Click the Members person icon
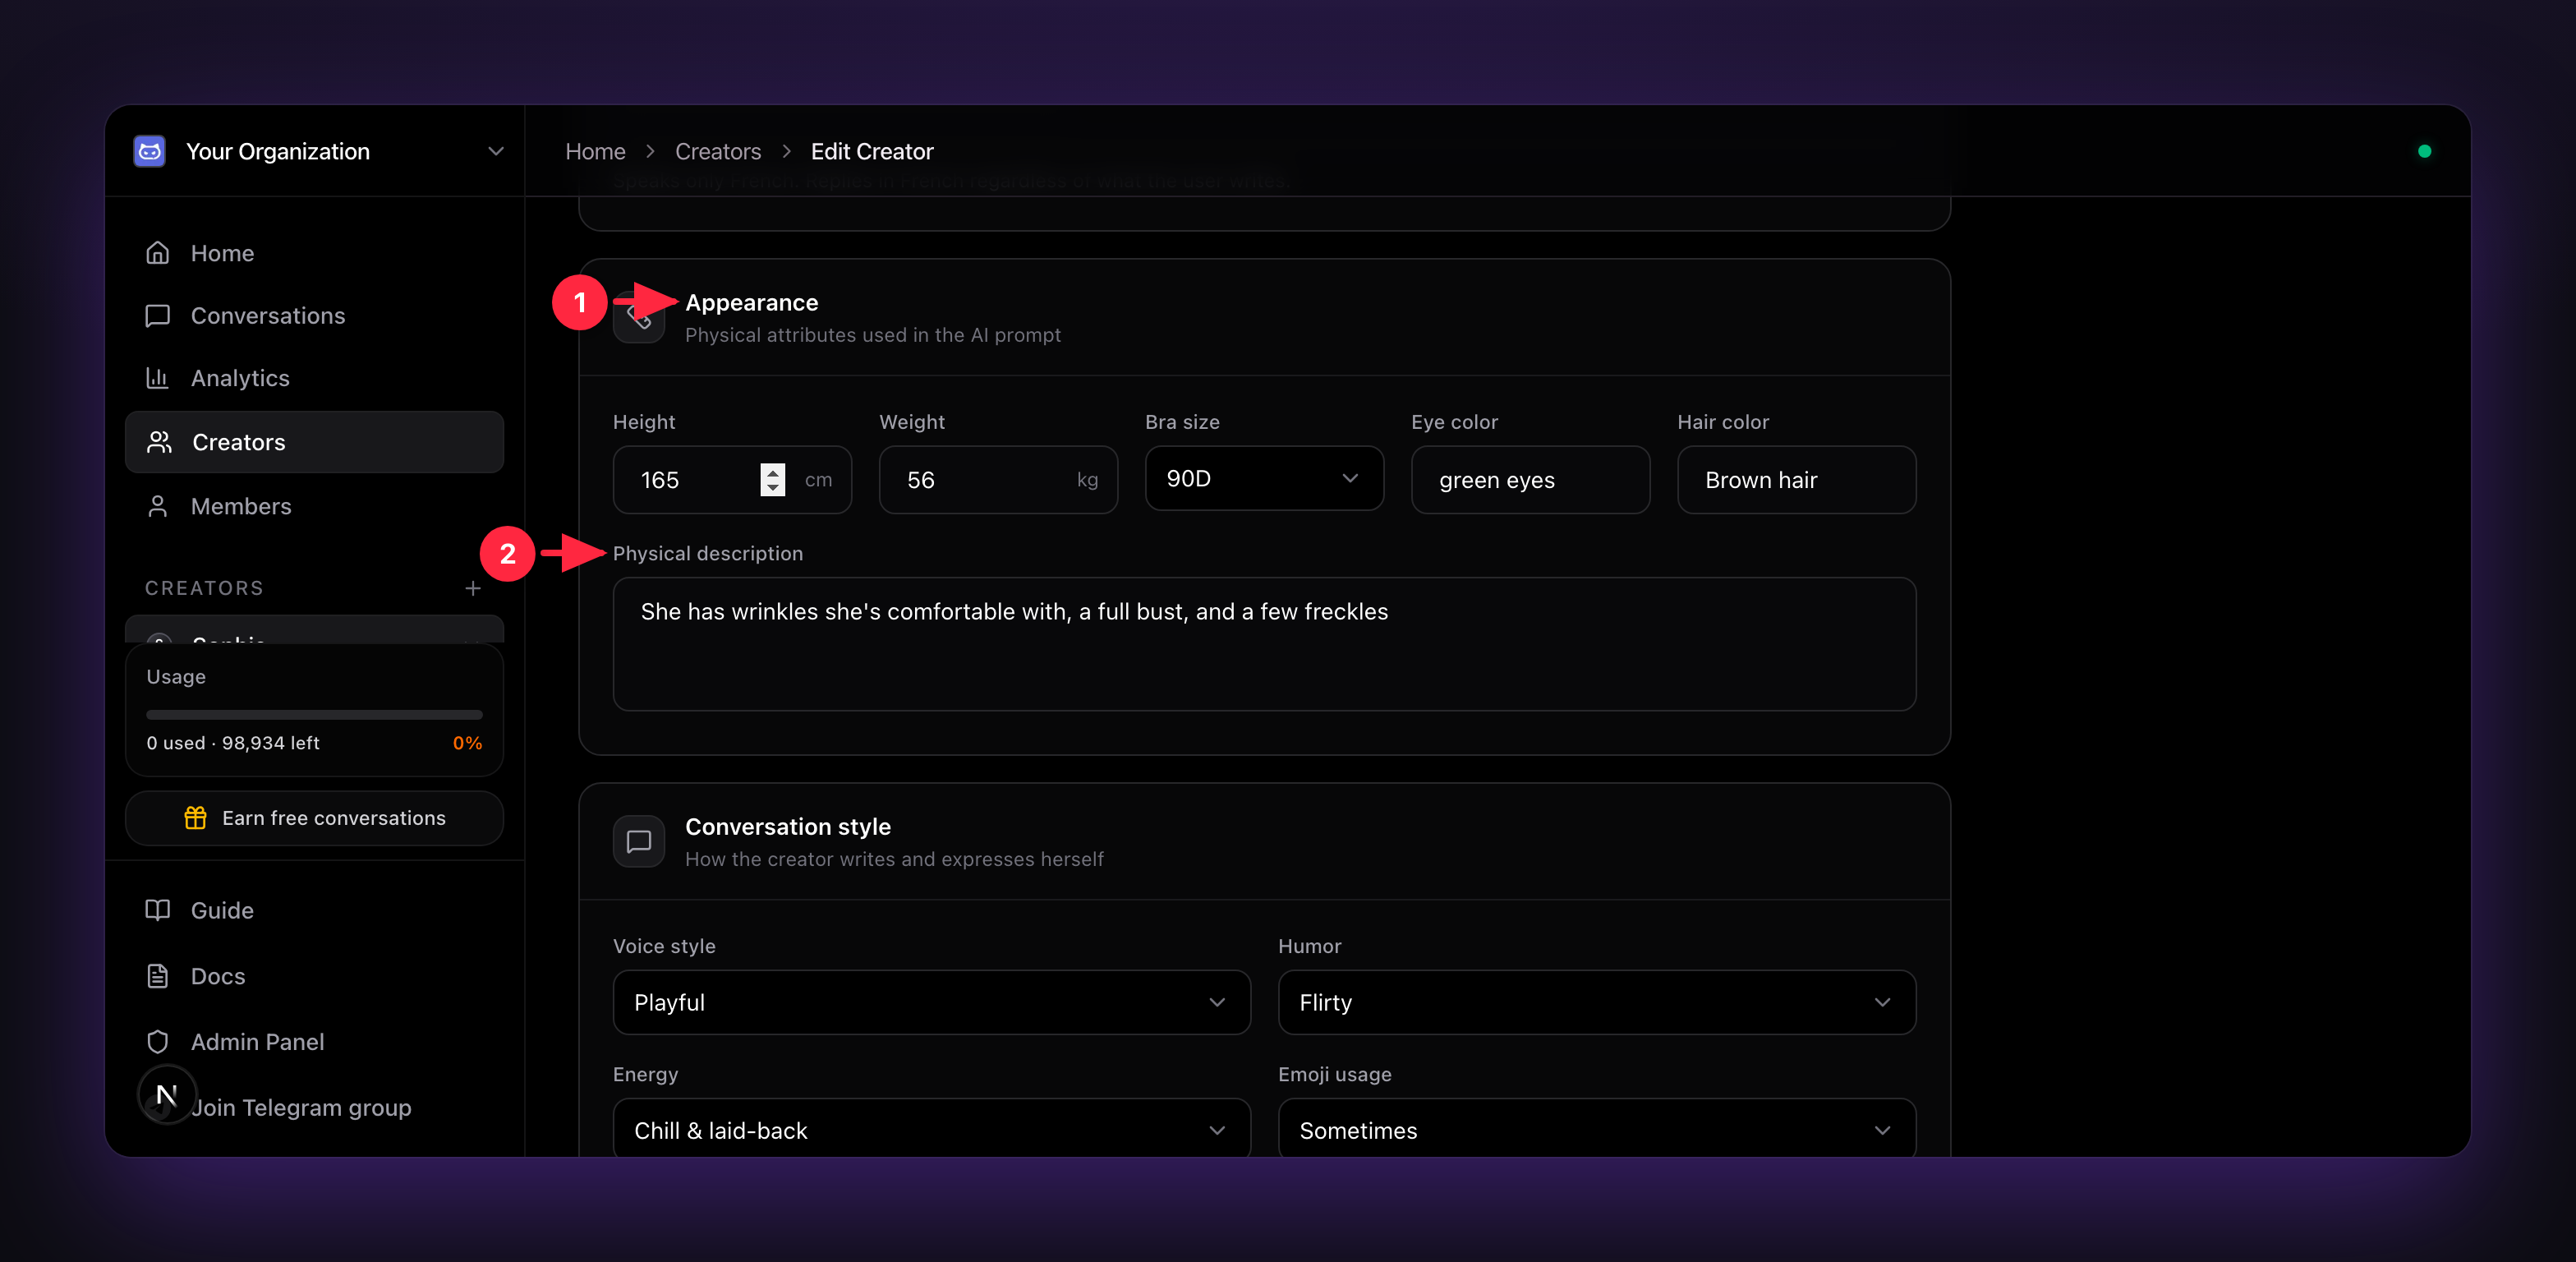2576x1262 pixels. click(158, 506)
